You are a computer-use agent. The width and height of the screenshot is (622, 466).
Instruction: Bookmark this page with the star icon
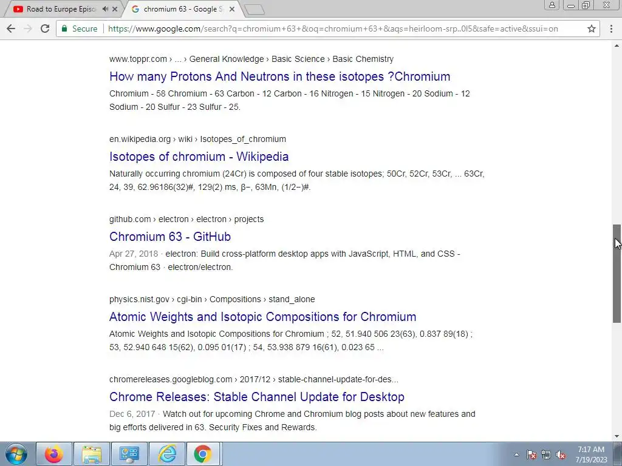[x=592, y=29]
